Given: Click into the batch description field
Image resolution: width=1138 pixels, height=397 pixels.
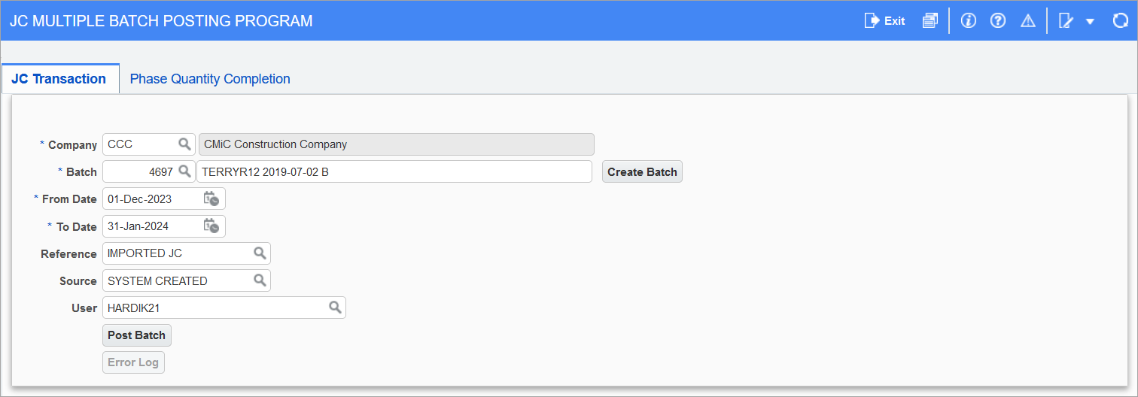Looking at the screenshot, I should (x=394, y=172).
